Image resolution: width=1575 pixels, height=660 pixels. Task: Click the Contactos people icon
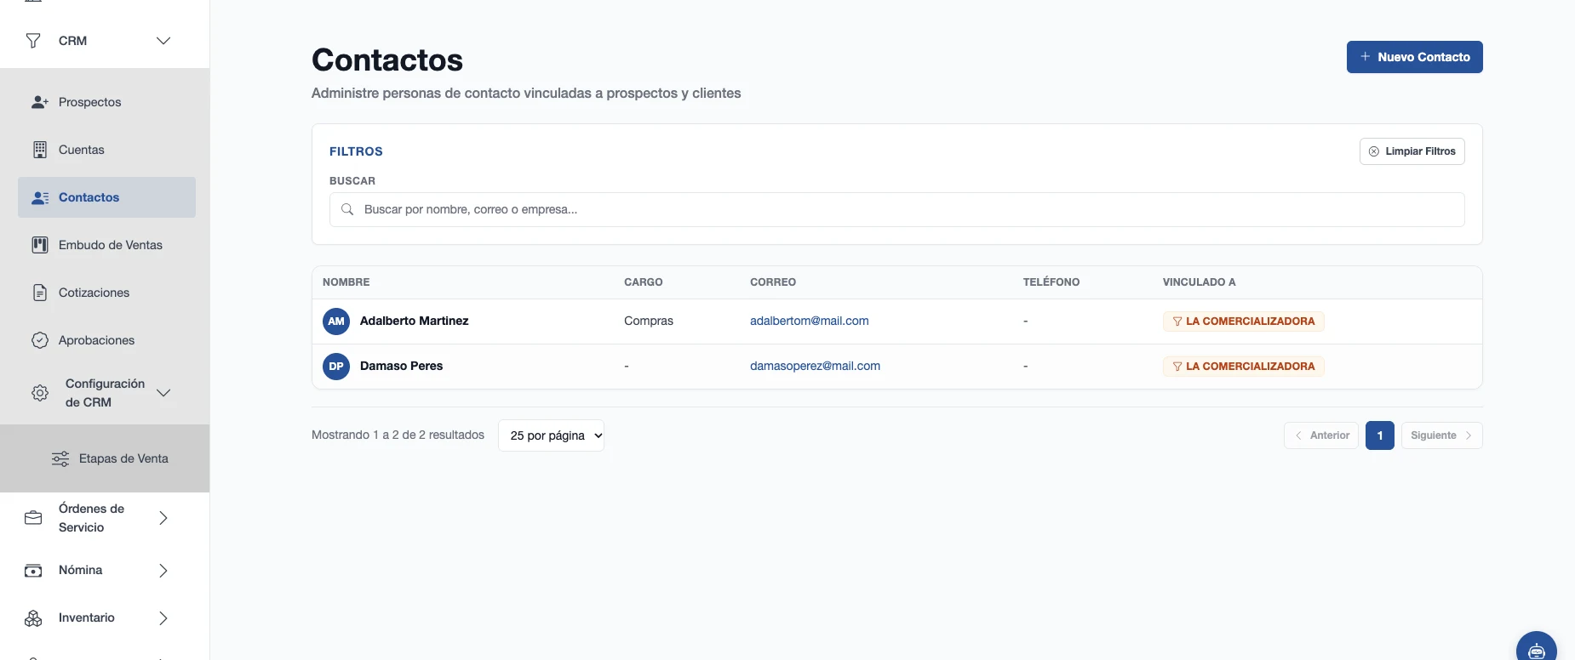pos(40,197)
